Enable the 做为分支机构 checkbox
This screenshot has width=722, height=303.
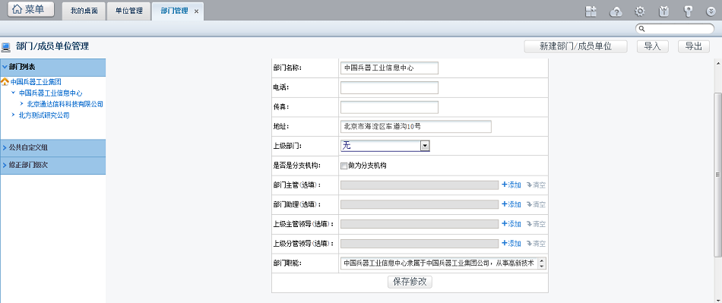[344, 166]
